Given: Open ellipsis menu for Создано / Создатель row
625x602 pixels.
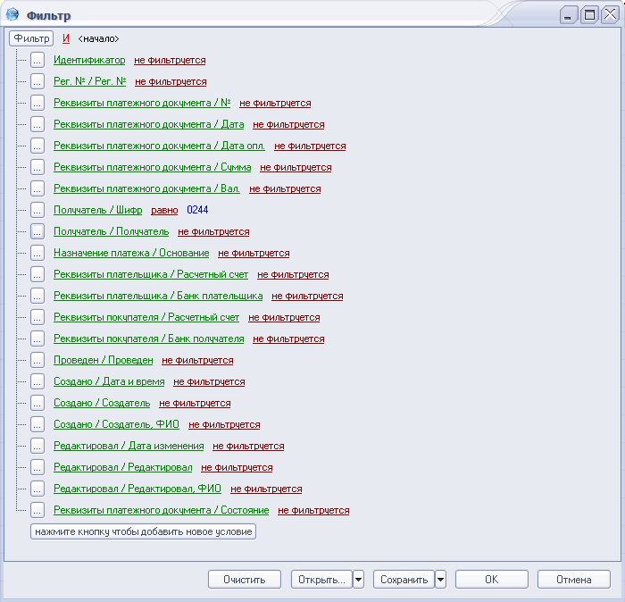Looking at the screenshot, I should click(37, 403).
